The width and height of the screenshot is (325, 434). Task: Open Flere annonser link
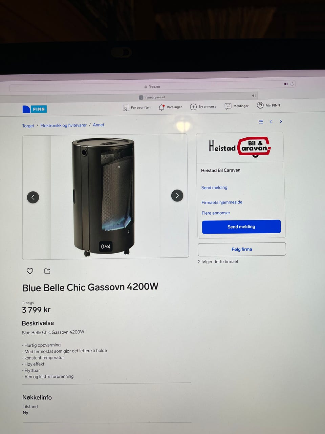point(216,213)
